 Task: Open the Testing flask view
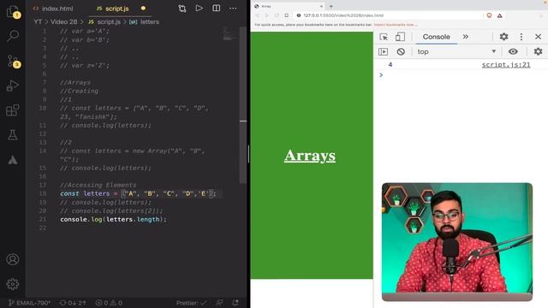[x=13, y=135]
